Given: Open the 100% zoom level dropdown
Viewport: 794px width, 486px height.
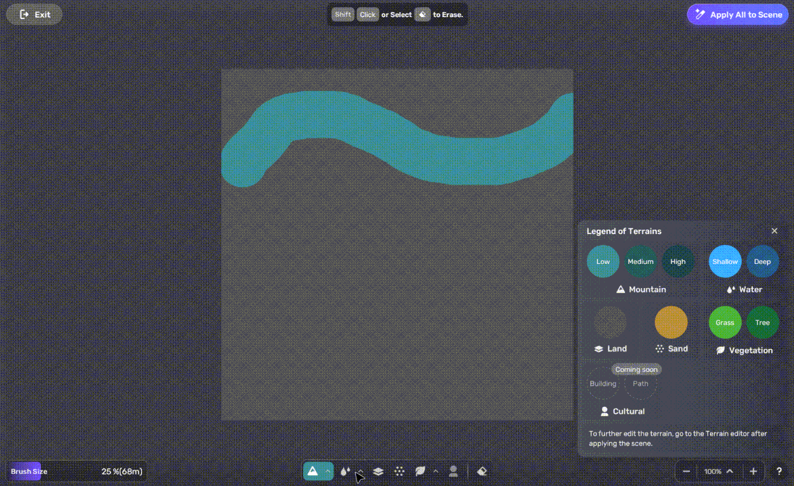Looking at the screenshot, I should (730, 471).
